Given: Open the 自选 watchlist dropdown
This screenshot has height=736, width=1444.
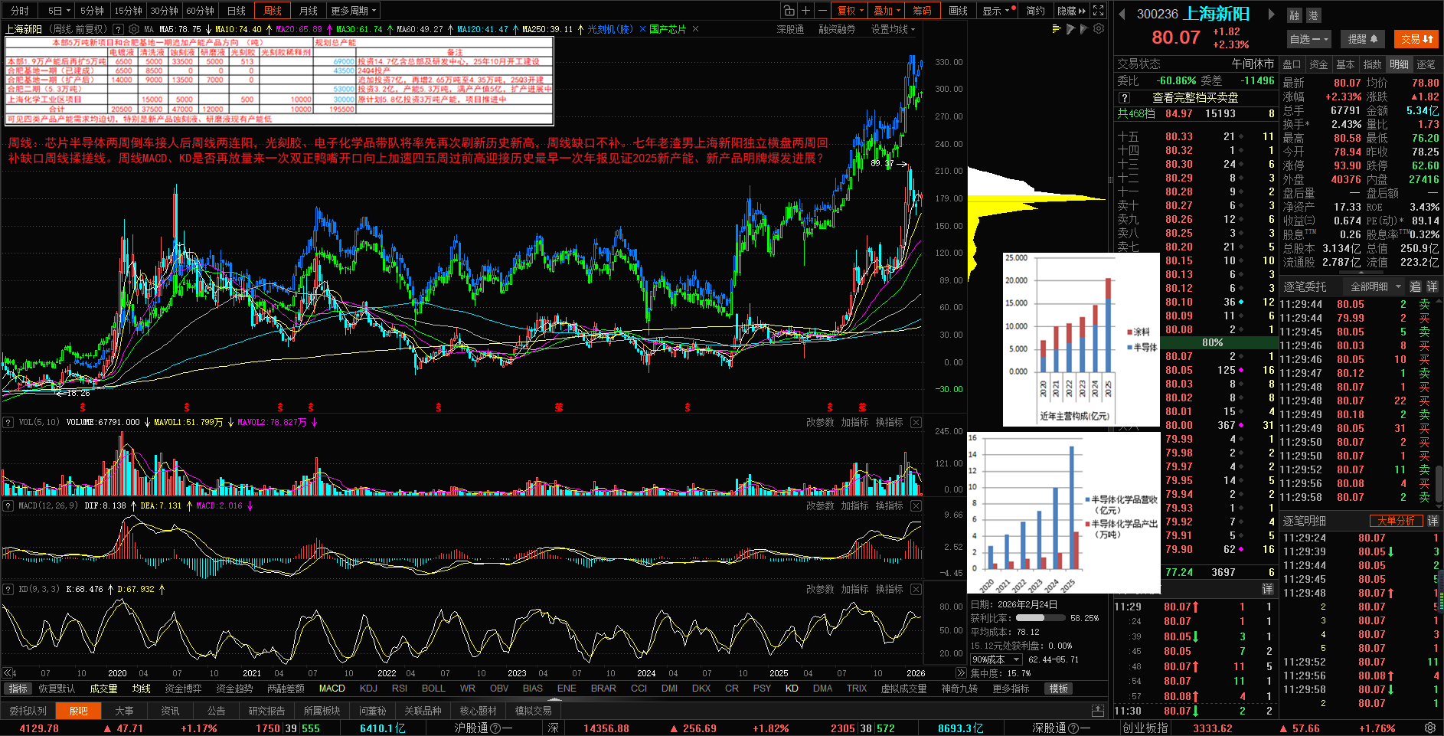Looking at the screenshot, I should tap(1309, 39).
